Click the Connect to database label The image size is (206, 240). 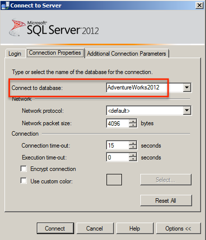(37, 88)
